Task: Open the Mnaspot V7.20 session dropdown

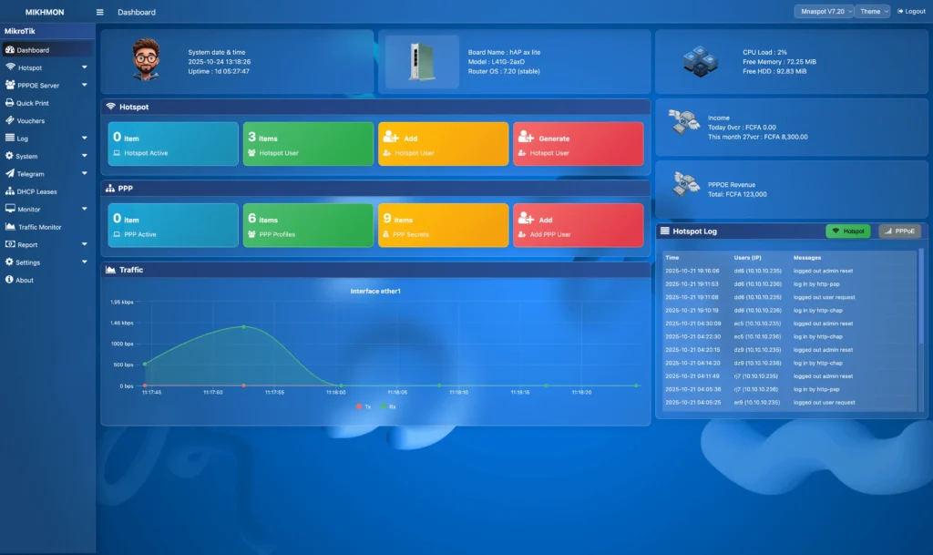Action: [824, 12]
